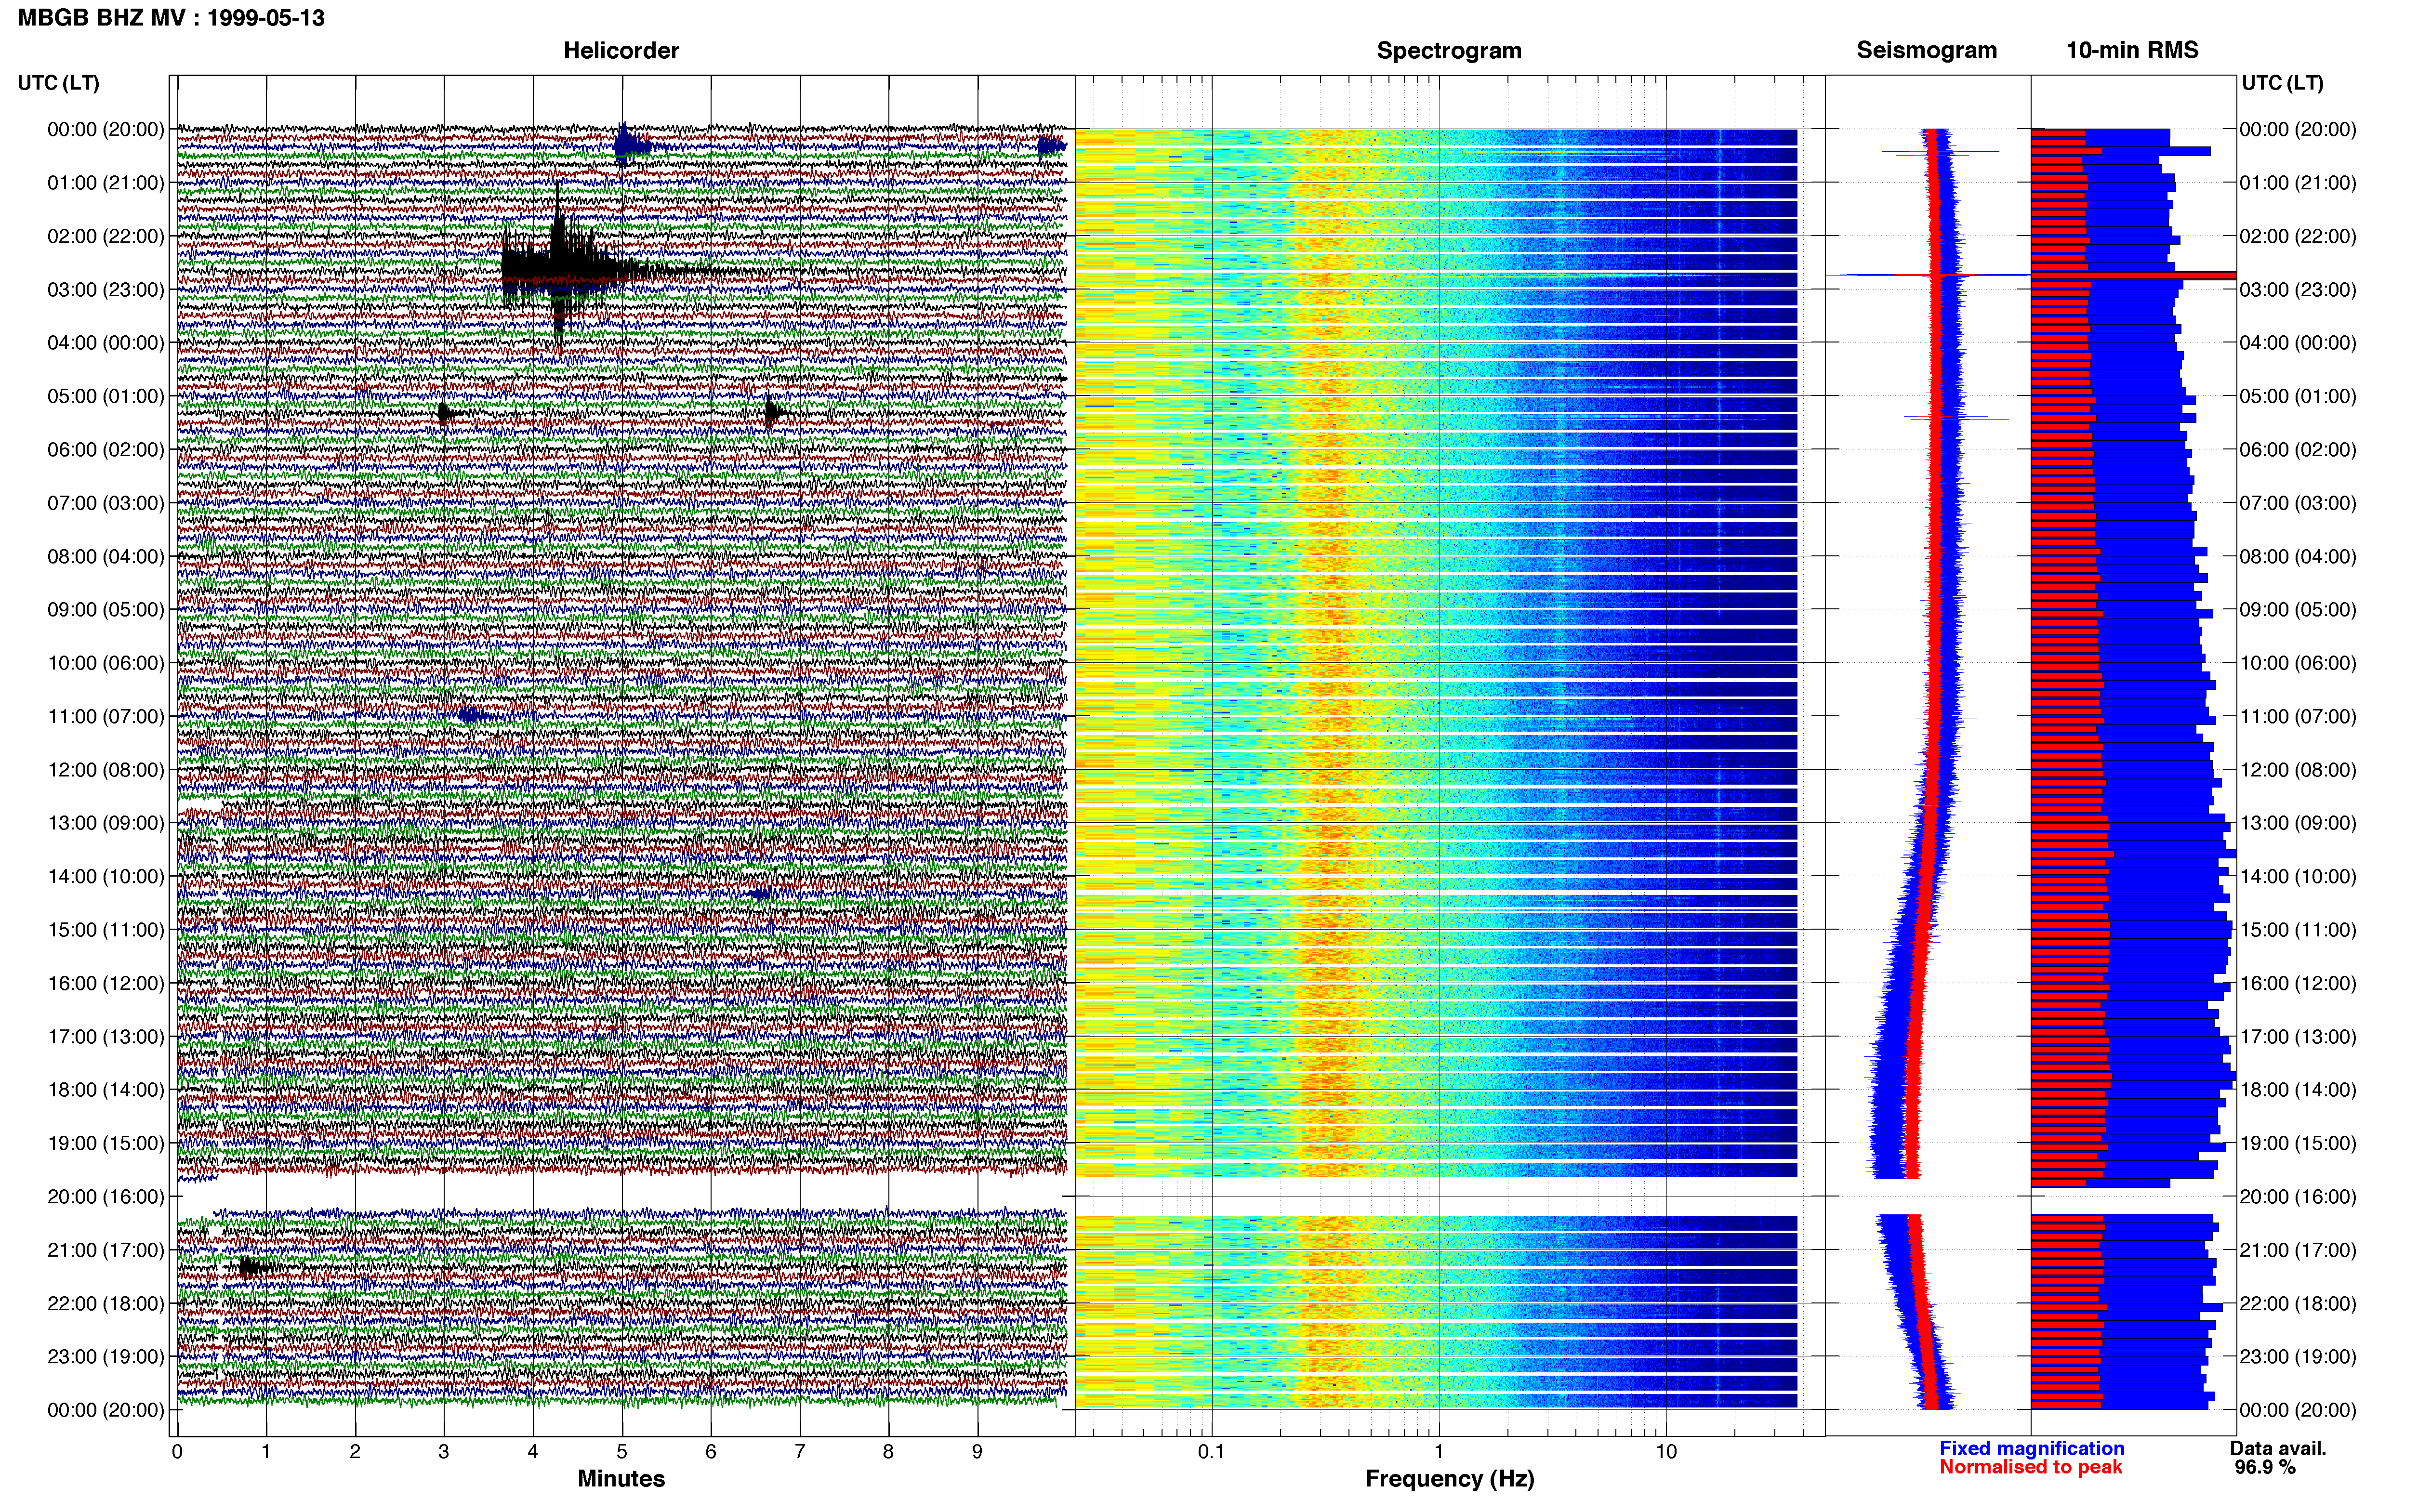Click the right 04:00 (00:00) time label
The height and width of the screenshot is (1512, 2418).
[2298, 342]
